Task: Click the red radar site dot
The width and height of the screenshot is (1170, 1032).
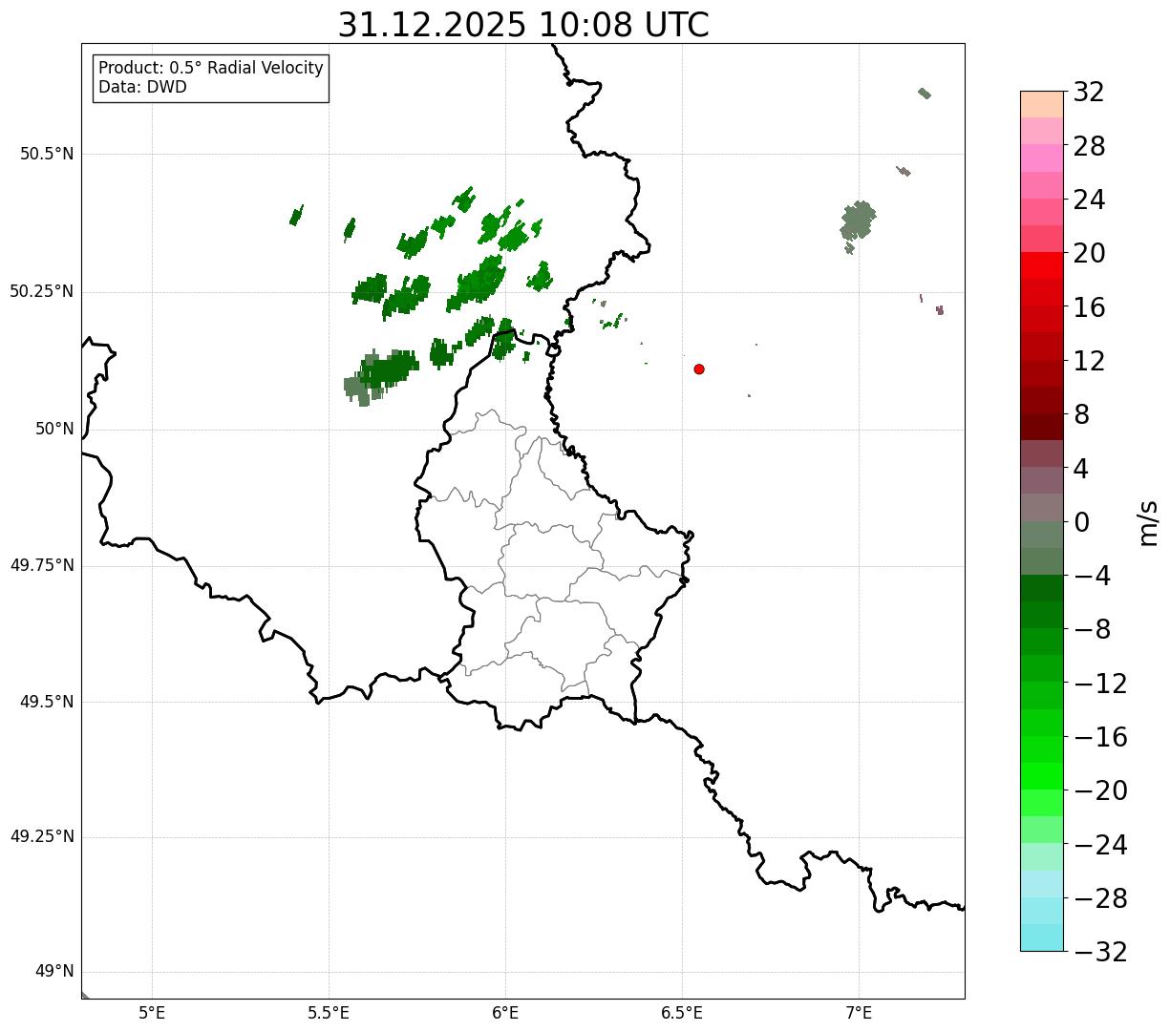Action: click(x=699, y=369)
